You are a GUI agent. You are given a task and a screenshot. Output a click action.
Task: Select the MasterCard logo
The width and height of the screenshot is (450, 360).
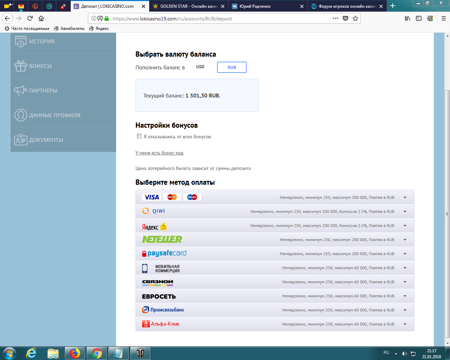172,197
